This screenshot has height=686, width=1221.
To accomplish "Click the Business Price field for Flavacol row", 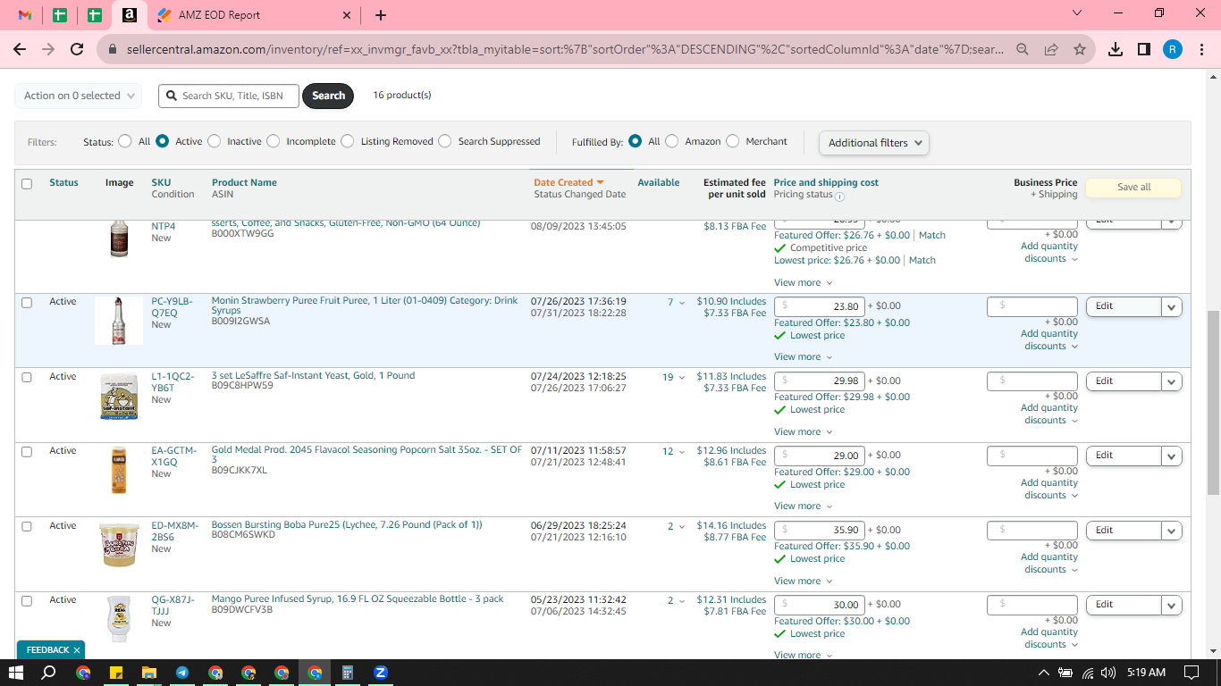I will point(1032,456).
